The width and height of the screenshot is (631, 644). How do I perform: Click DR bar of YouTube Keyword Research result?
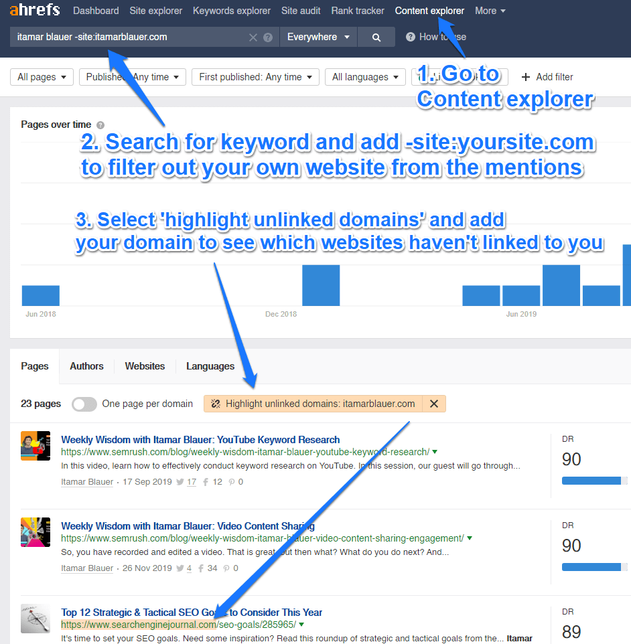pos(594,481)
